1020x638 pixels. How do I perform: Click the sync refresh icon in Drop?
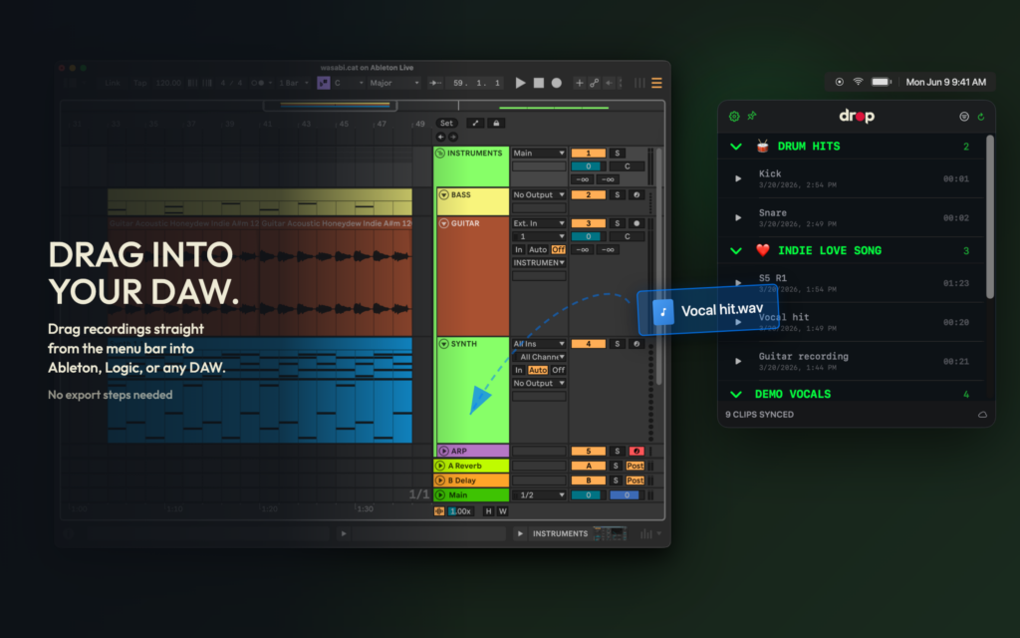(x=981, y=116)
